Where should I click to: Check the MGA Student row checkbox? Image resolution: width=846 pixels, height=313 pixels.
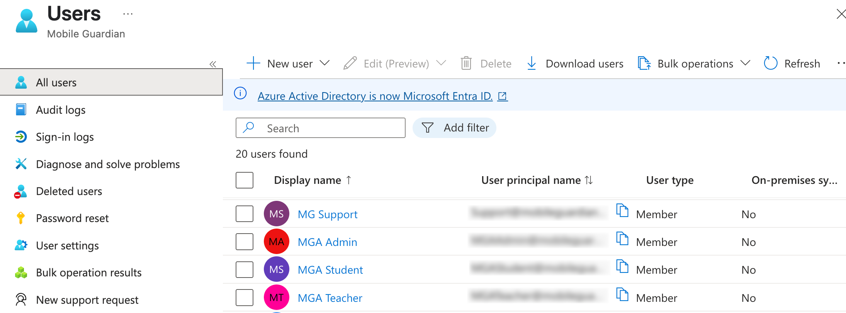point(245,269)
